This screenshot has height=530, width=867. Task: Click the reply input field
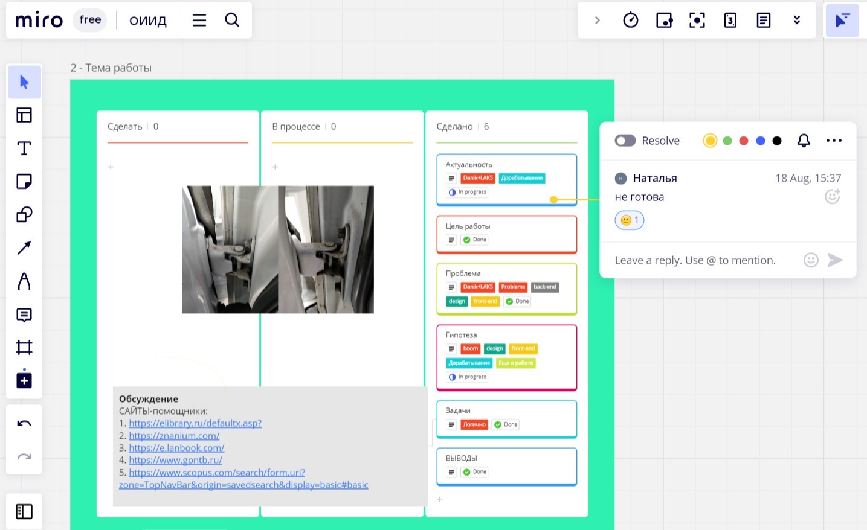pyautogui.click(x=695, y=260)
